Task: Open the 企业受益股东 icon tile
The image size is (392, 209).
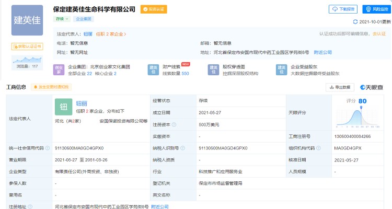Action: pos(282,70)
